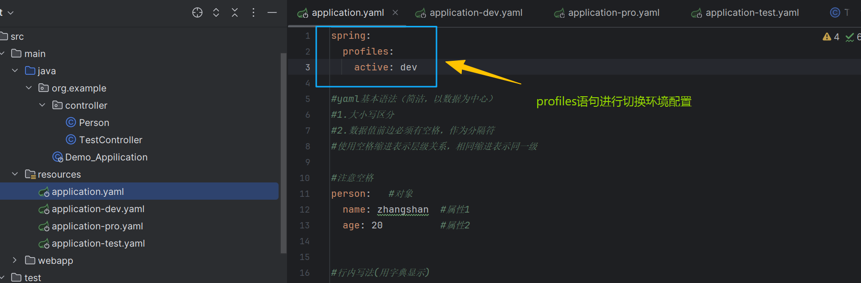Open the TestController class file
Screen dimensions: 861x283
(111, 140)
